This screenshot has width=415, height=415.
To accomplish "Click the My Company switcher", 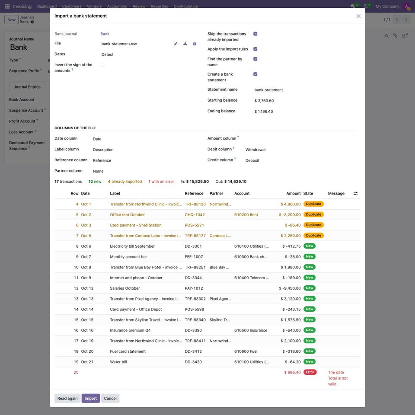I will pyautogui.click(x=387, y=6).
